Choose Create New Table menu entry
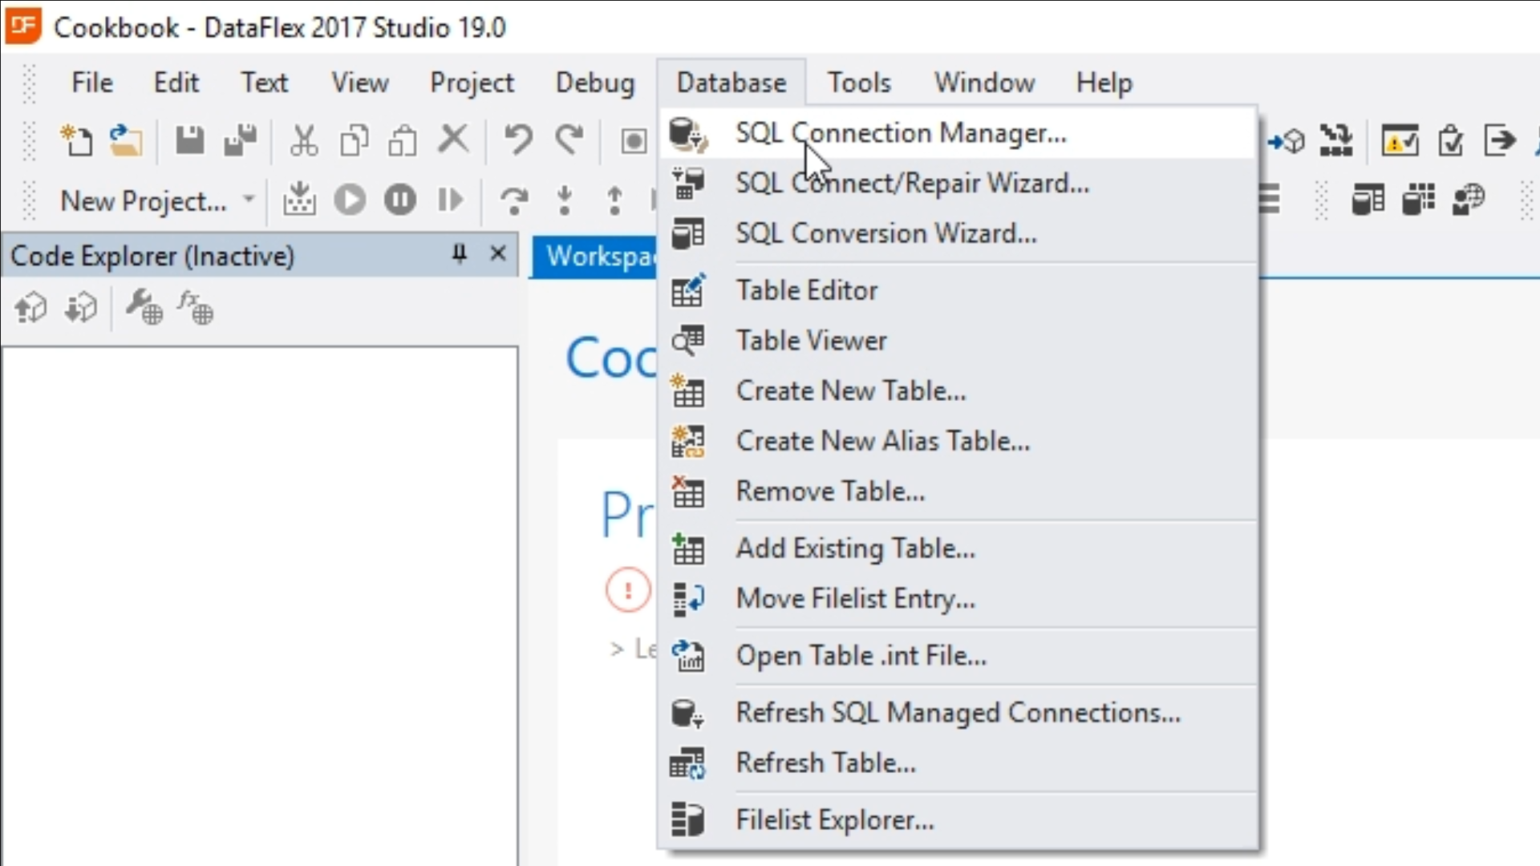This screenshot has width=1540, height=866. coord(850,391)
